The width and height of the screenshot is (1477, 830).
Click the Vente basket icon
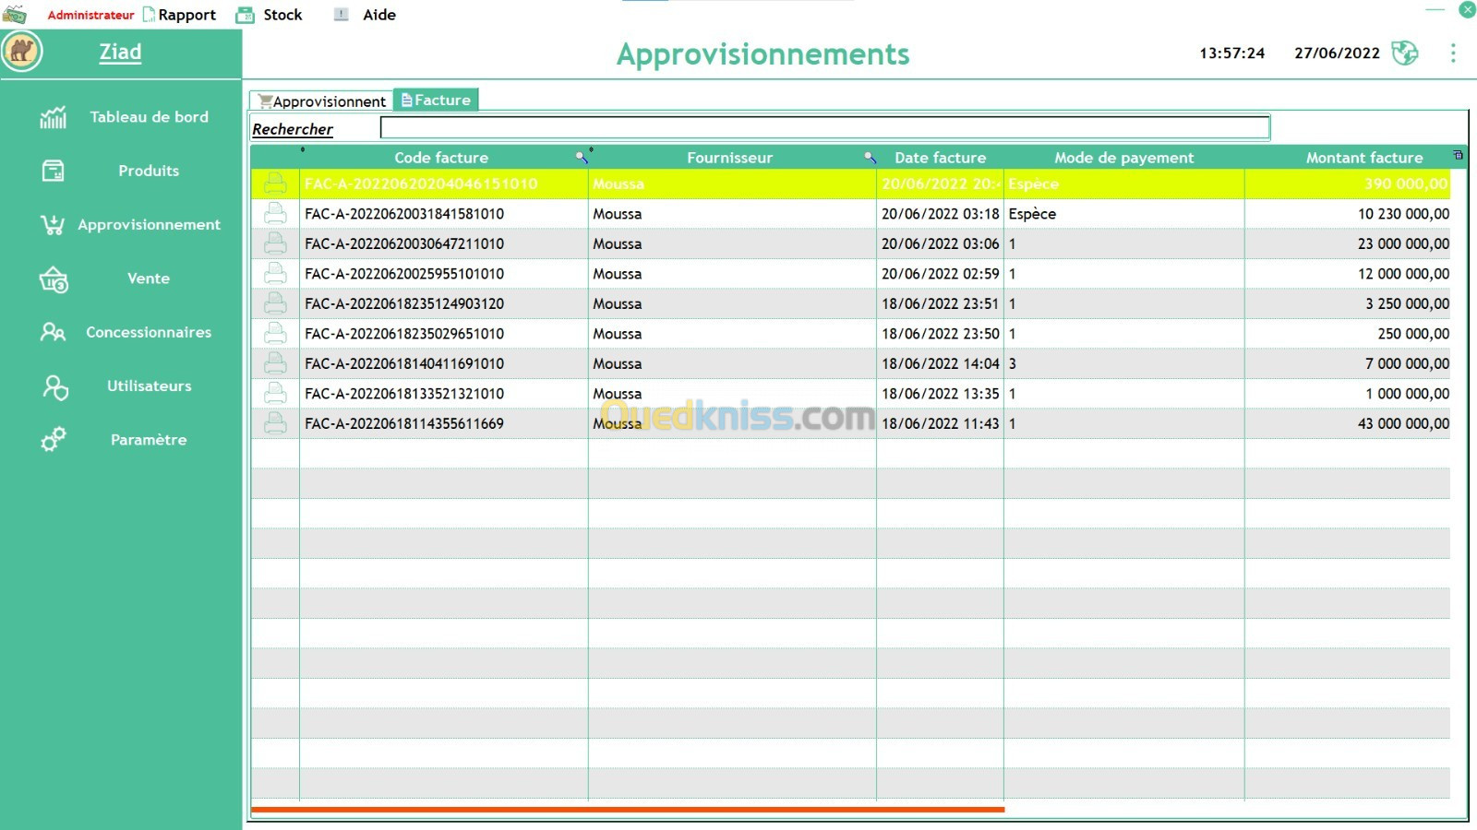click(x=54, y=279)
